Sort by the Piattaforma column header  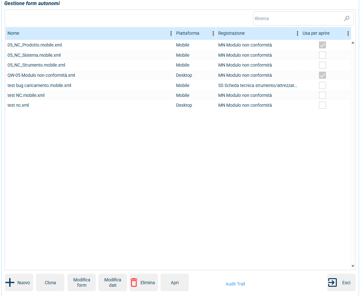(x=188, y=33)
